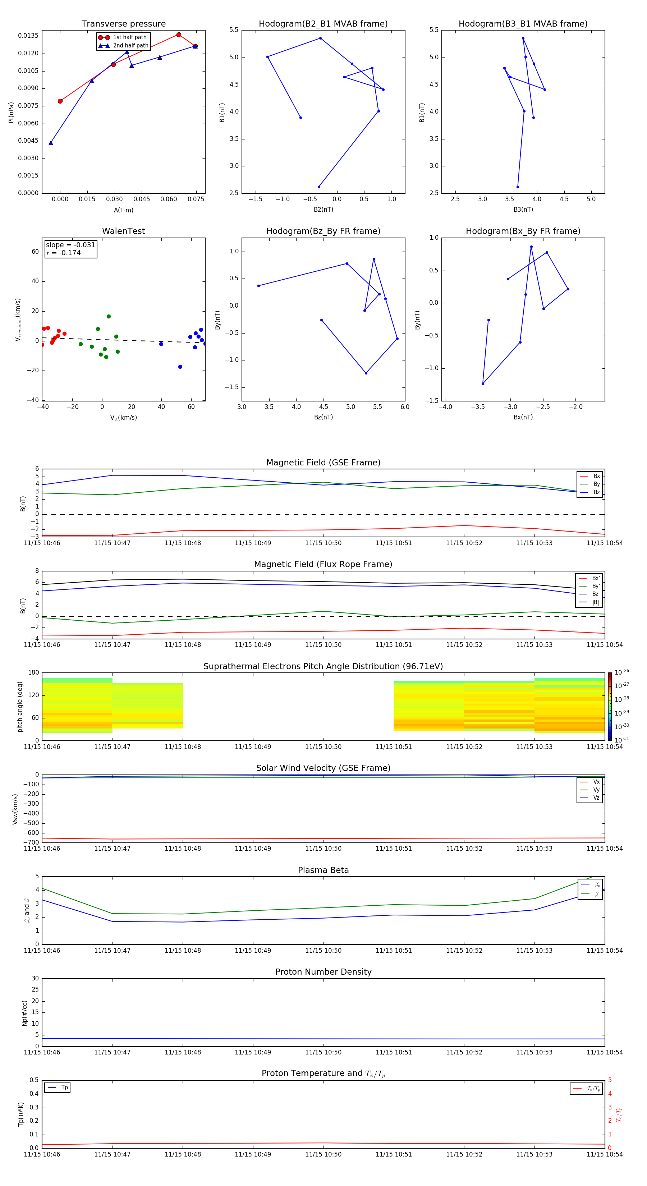Click the "pitch angle (deg)" axis label
Viewport: 647px width, 1186px height.
click(20, 707)
